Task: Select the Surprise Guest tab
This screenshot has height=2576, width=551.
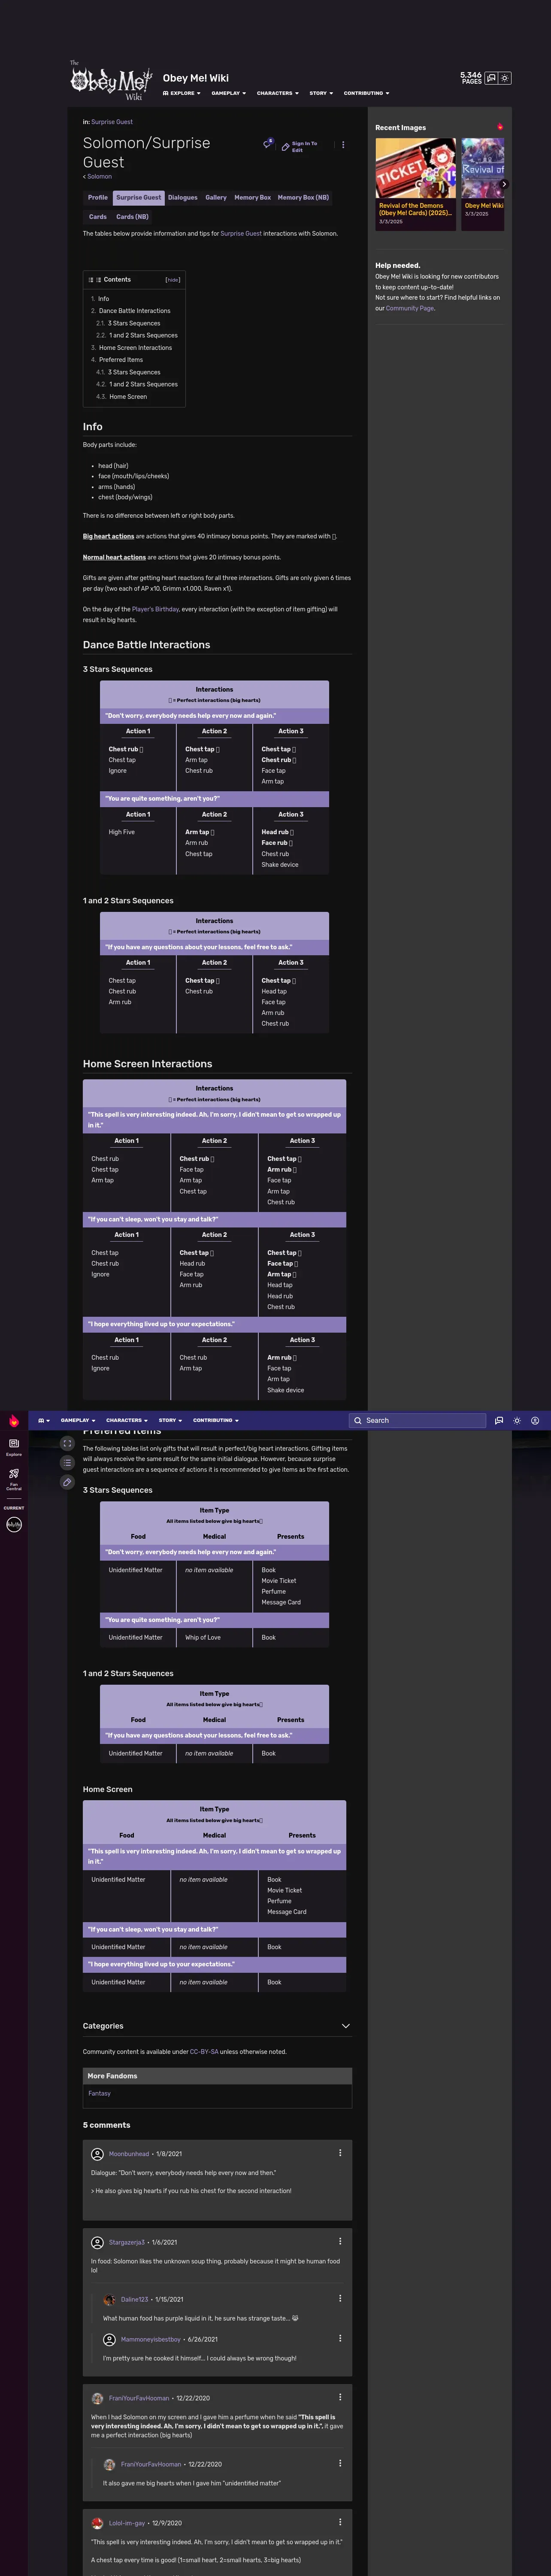Action: click(138, 197)
